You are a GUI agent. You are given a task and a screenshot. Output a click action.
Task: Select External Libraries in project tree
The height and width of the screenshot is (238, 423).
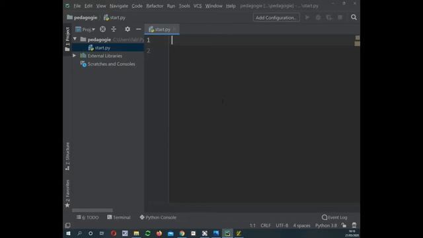(x=104, y=56)
